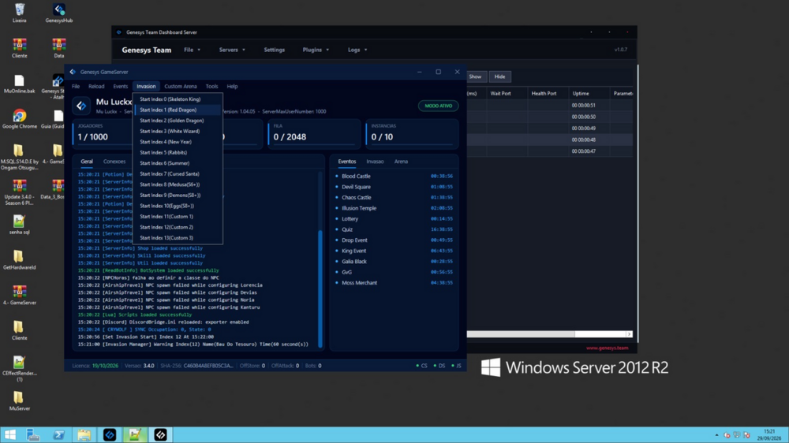789x443 pixels.
Task: Switch to the green notepad taskbar app
Action: click(135, 434)
